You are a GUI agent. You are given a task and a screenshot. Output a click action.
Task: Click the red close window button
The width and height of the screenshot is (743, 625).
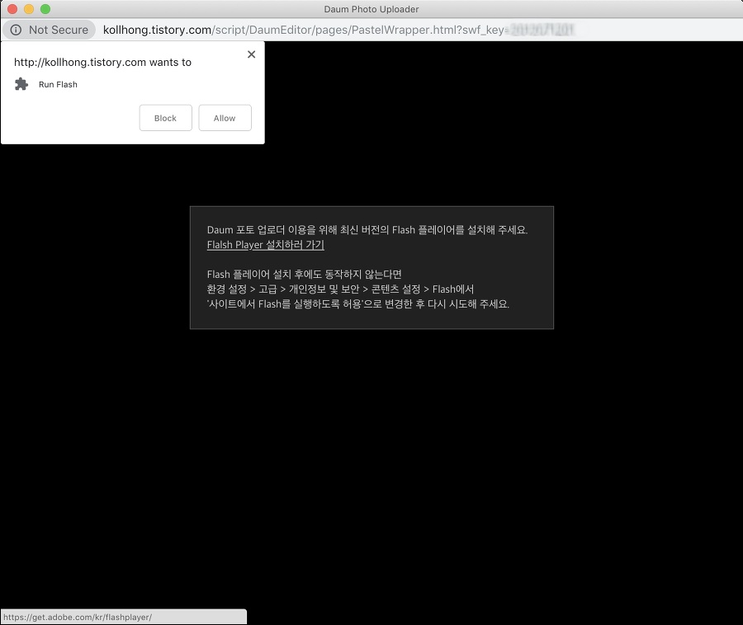point(12,9)
